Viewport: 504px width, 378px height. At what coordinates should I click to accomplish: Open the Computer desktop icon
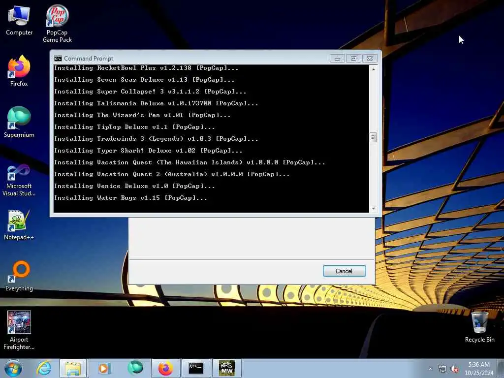pyautogui.click(x=19, y=20)
